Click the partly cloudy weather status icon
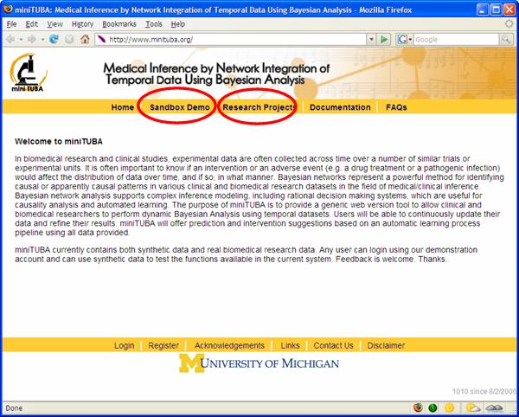 pyautogui.click(x=473, y=407)
